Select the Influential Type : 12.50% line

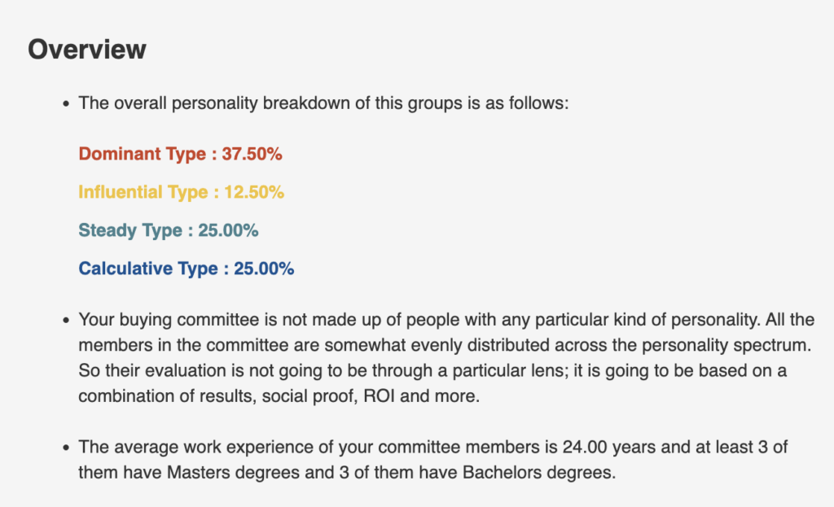[x=182, y=192]
